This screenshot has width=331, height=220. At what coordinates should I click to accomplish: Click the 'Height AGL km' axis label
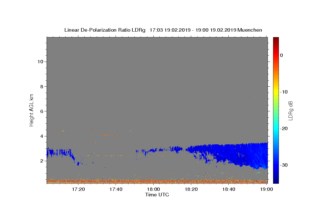tap(32, 110)
